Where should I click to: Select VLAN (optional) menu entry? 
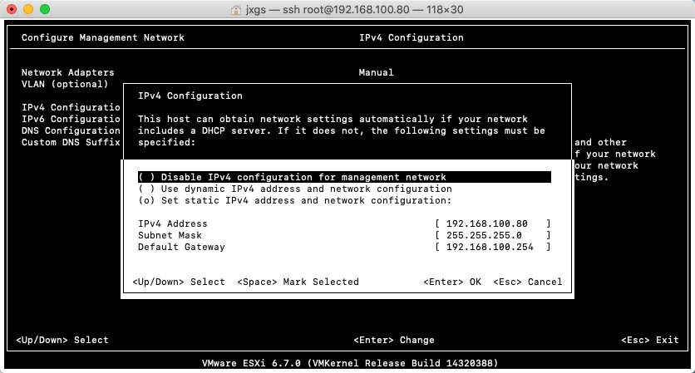coord(65,84)
